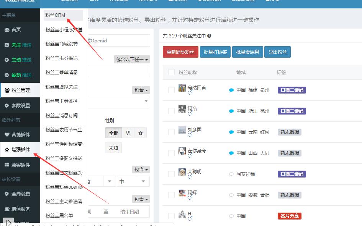
Task: Tick the select-all checkbox in table header
Action: pyautogui.click(x=171, y=72)
